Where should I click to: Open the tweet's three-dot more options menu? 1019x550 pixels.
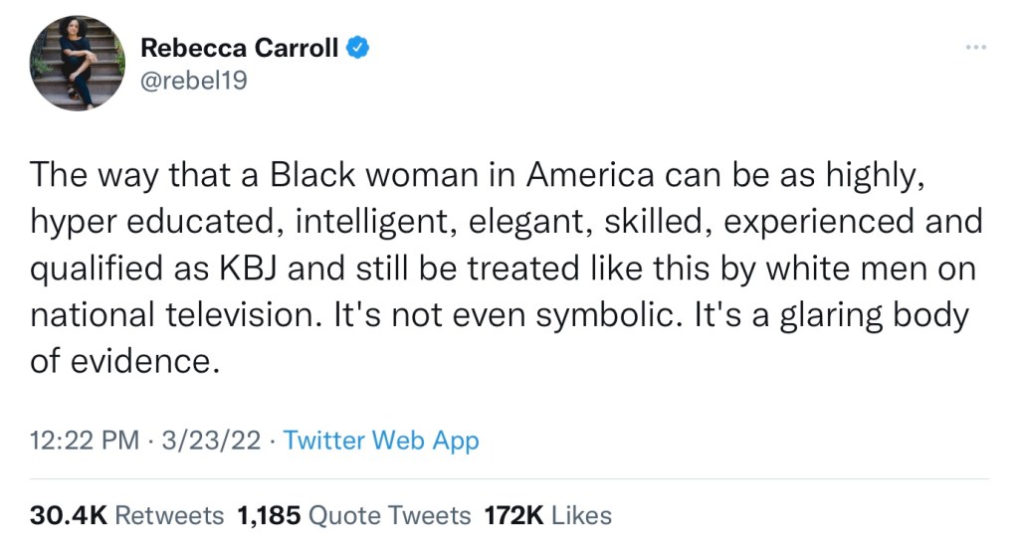(x=975, y=48)
